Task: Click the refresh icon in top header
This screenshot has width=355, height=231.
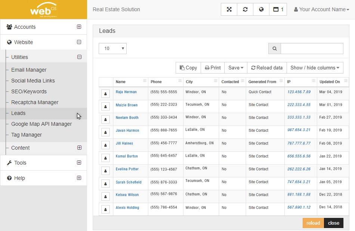Action: pyautogui.click(x=245, y=9)
